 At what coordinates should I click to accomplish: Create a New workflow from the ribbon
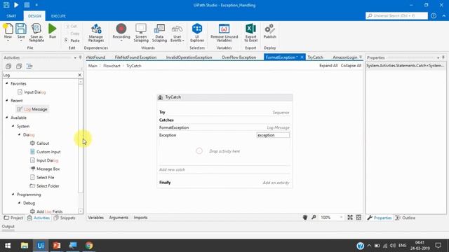(x=8, y=31)
